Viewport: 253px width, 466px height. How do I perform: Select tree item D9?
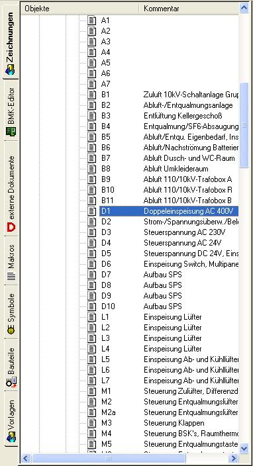105,296
